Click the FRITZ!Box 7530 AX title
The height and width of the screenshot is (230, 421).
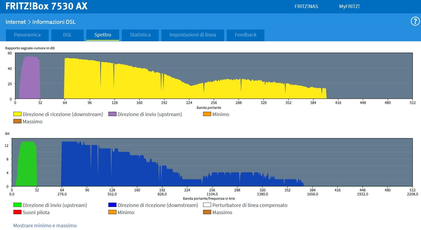(47, 6)
